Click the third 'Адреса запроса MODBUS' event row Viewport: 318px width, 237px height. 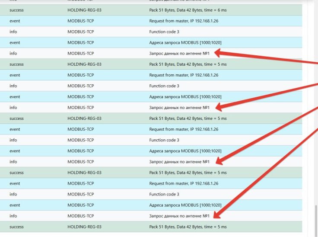click(185, 151)
